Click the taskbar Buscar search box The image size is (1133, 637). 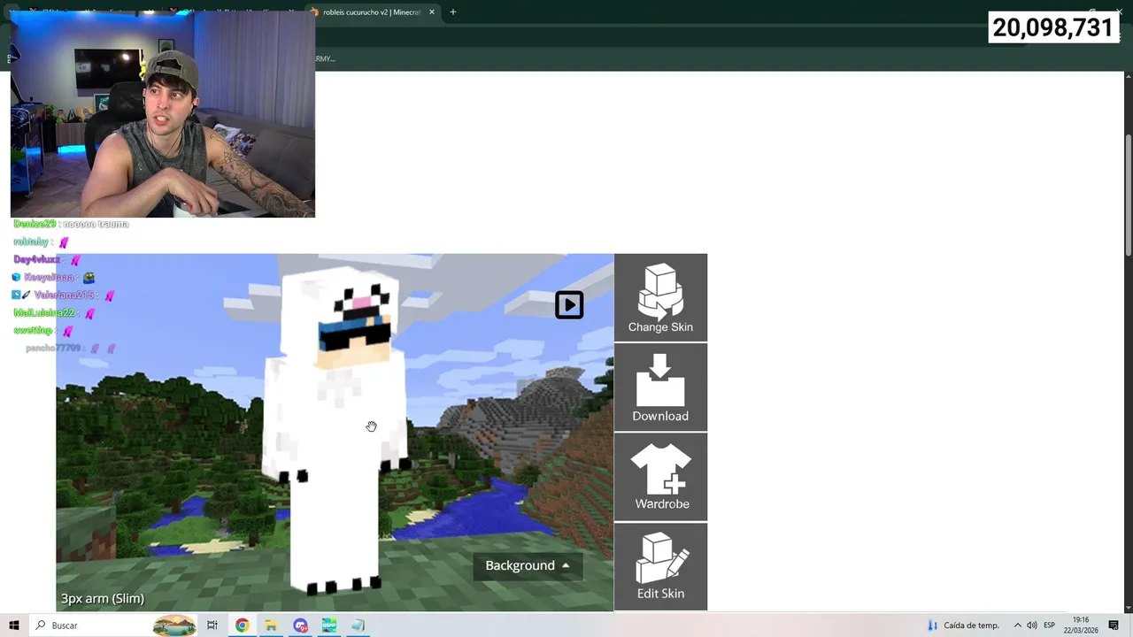pyautogui.click(x=113, y=625)
